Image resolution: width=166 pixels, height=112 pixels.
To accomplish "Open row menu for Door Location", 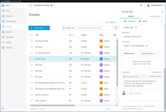I will pyautogui.click(x=115, y=101).
